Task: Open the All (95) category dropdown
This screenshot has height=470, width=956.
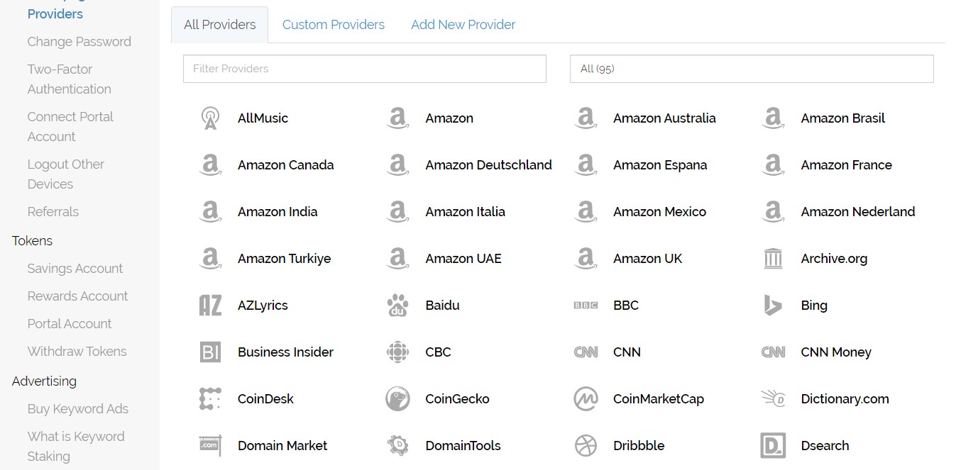Action: coord(752,69)
